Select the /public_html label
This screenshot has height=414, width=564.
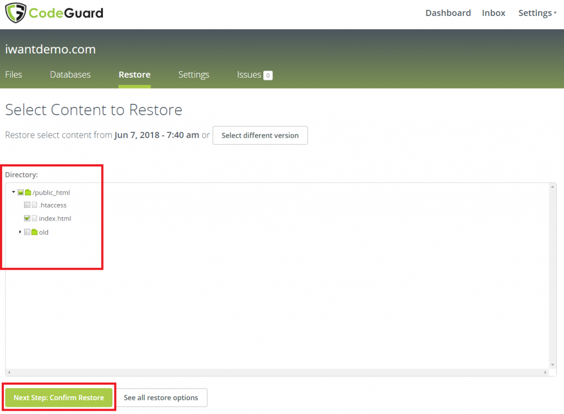pos(51,192)
